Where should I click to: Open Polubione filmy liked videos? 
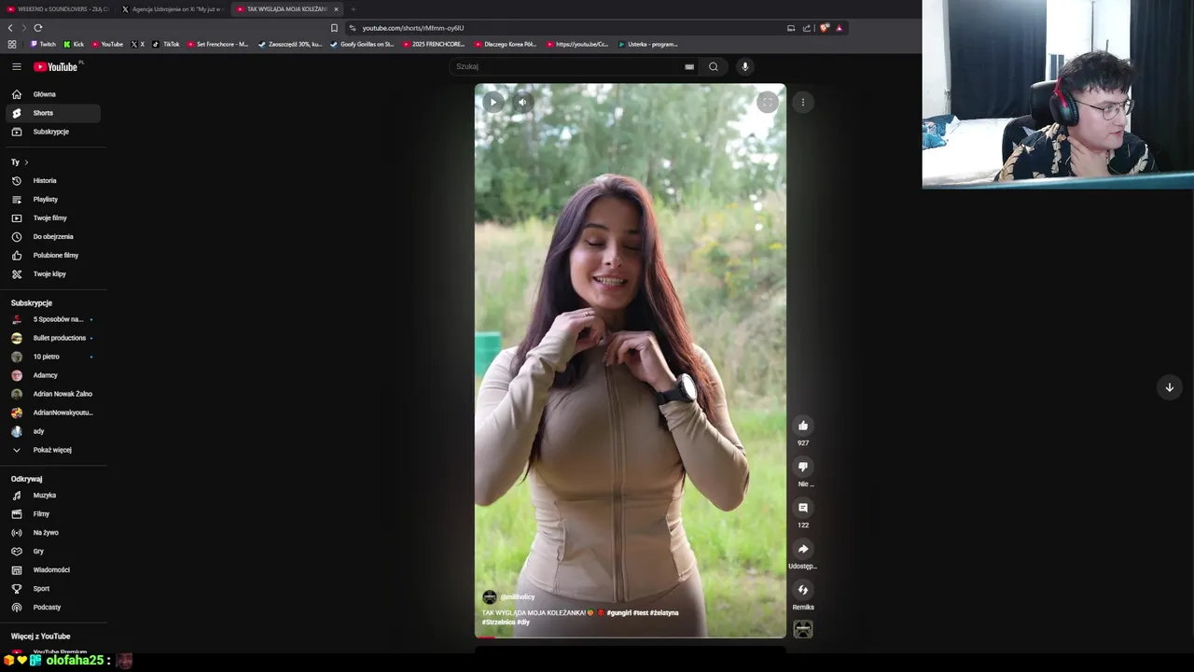pos(52,255)
